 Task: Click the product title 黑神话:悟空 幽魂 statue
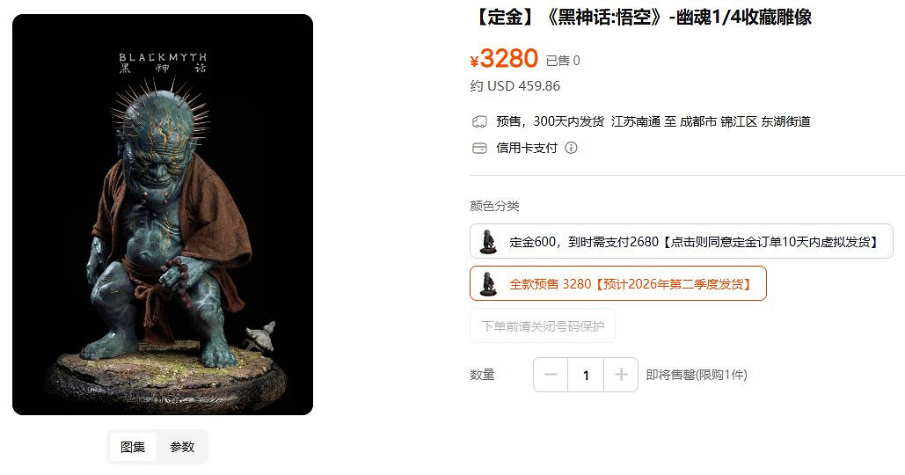642,18
